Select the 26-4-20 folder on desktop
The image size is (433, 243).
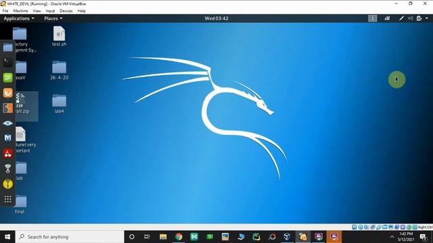59,70
